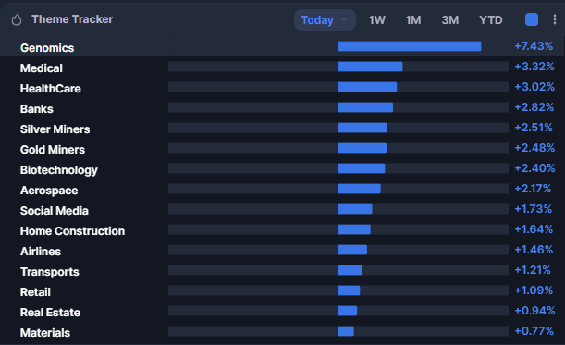Viewport: 565px width, 345px height.
Task: Click the +1.73% Social Media value
Action: [x=534, y=209]
